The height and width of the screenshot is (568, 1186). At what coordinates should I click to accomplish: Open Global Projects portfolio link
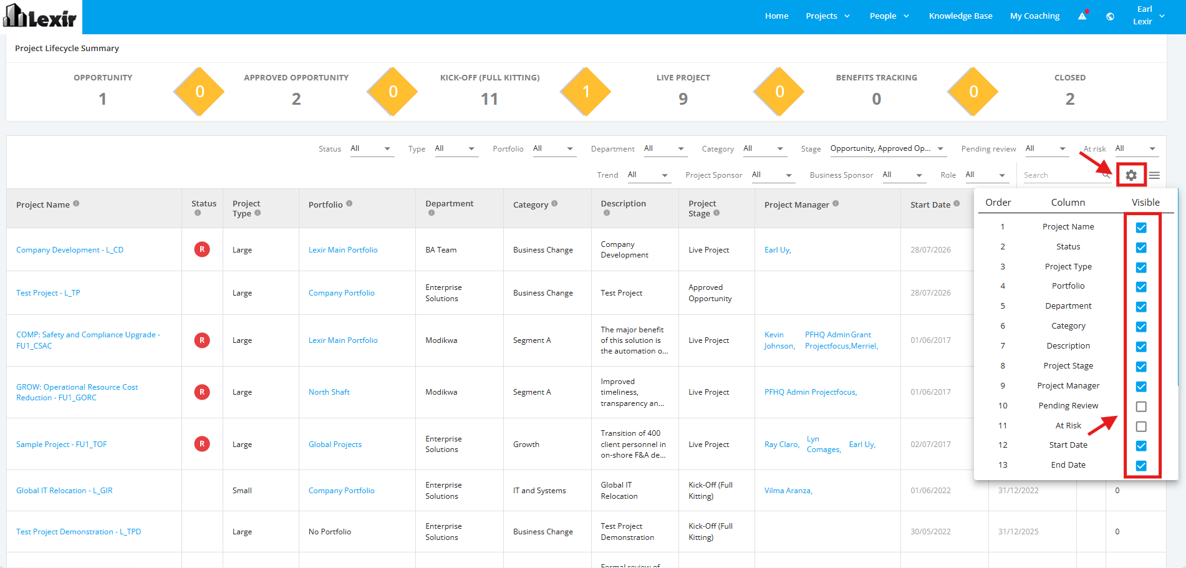click(335, 445)
